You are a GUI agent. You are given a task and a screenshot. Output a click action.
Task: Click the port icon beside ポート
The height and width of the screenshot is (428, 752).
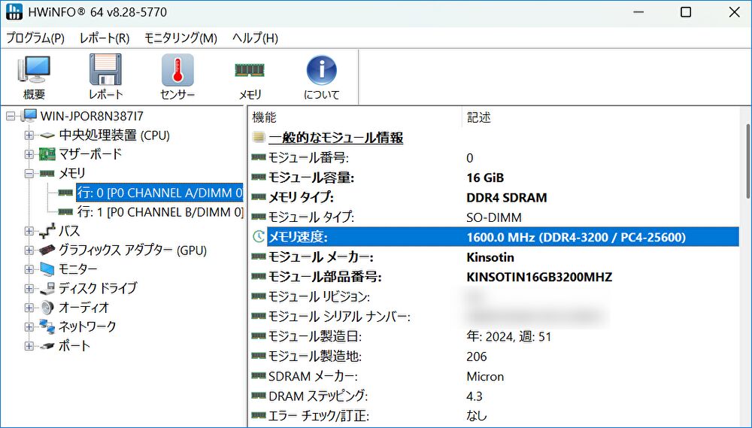[47, 345]
